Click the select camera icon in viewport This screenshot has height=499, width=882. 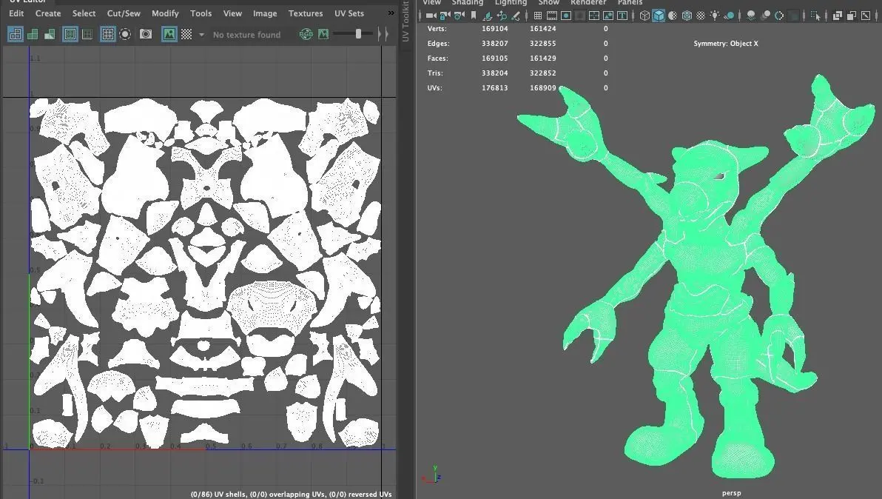point(431,16)
